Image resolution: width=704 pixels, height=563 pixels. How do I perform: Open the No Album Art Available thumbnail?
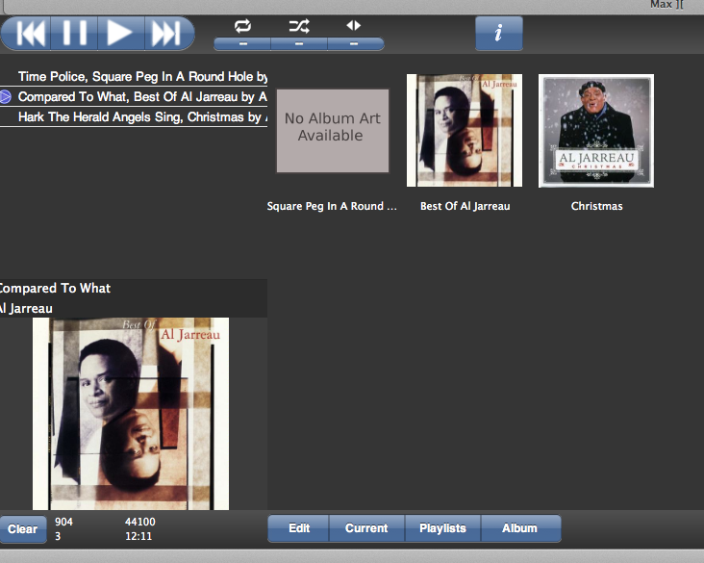coord(332,130)
